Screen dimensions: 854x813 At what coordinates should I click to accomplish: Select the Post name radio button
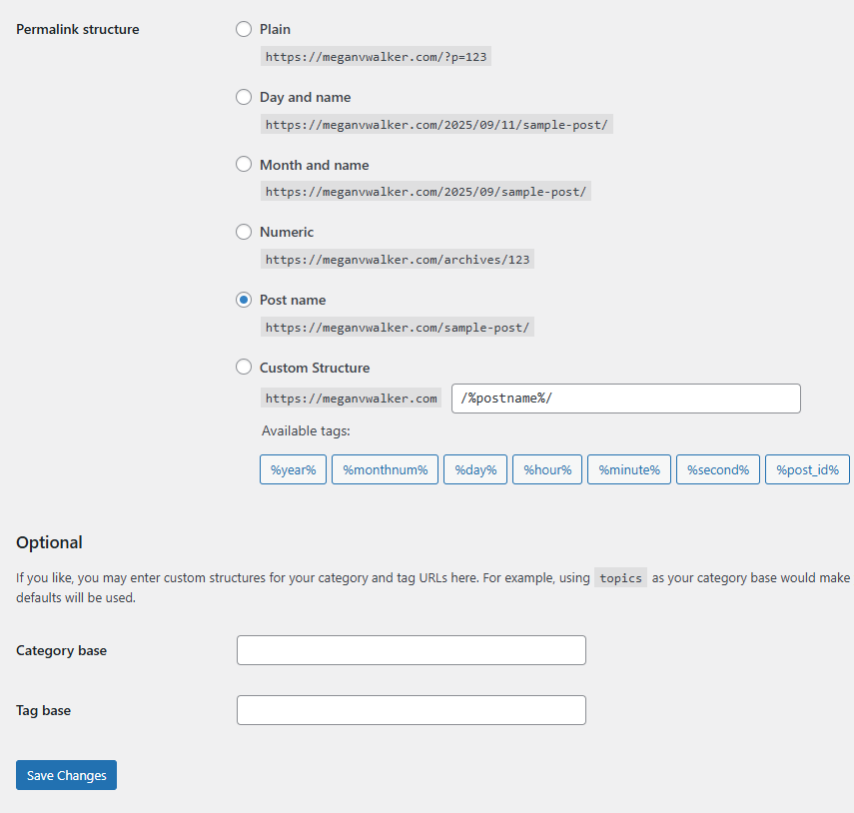pyautogui.click(x=244, y=300)
